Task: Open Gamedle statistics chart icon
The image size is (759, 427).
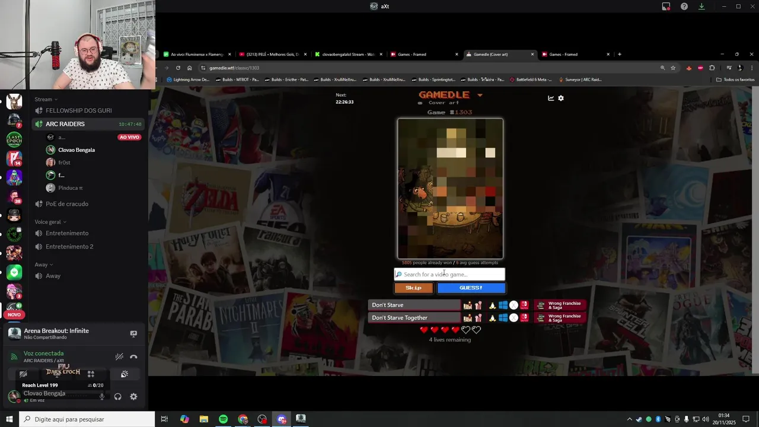Action: pyautogui.click(x=551, y=98)
